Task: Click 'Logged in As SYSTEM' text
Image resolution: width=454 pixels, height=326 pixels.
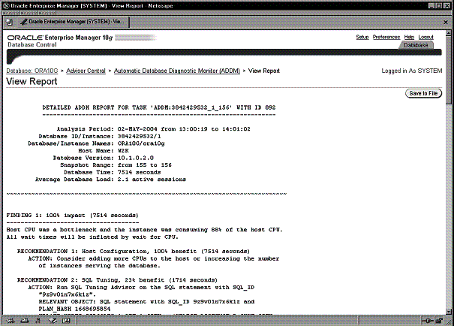Action: pos(412,71)
